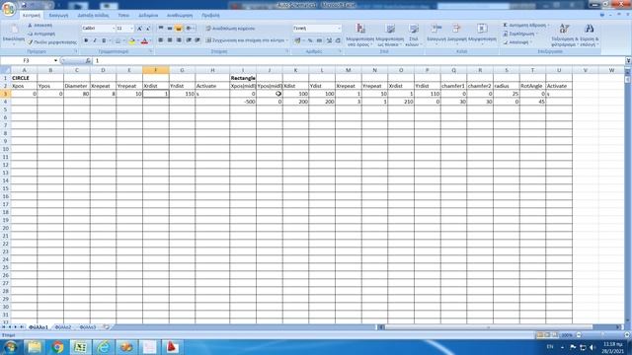The width and height of the screenshot is (632, 355).
Task: Click the Decrease Decimal icon
Action: tap(338, 40)
